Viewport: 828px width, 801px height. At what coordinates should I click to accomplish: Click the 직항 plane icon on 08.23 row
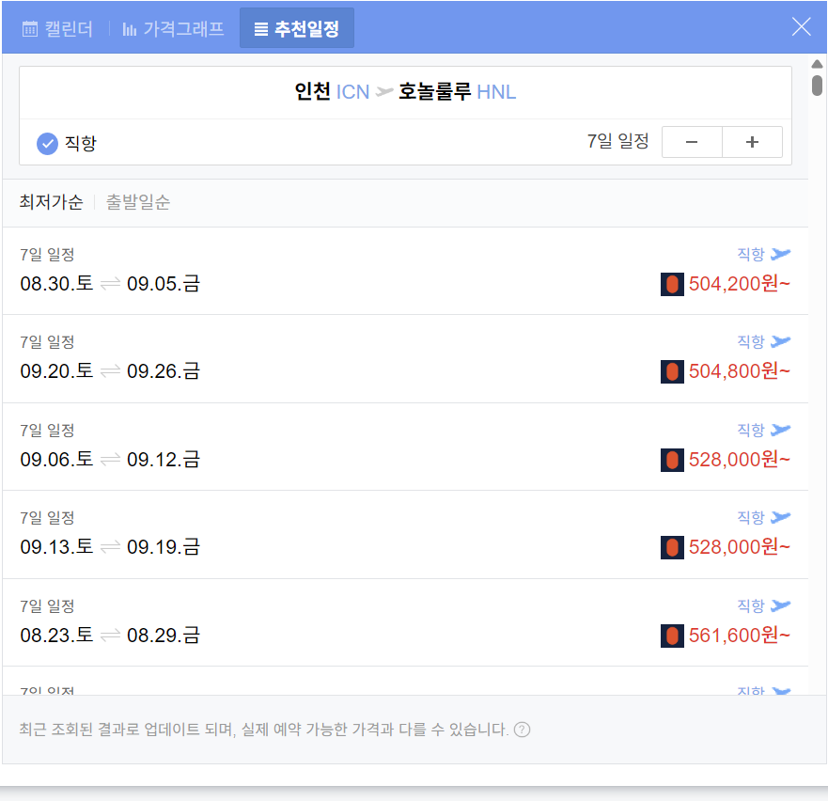pyautogui.click(x=780, y=605)
